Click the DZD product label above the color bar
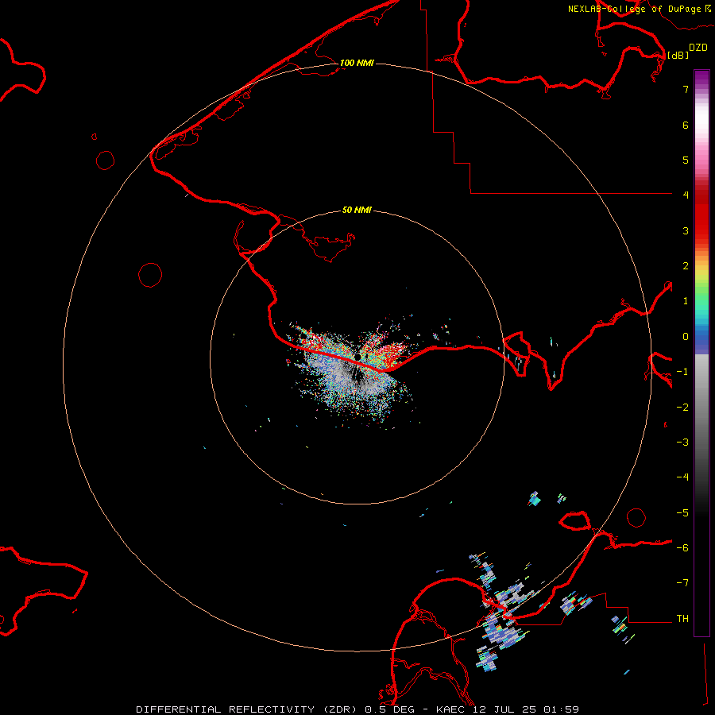This screenshot has height=715, width=715. pyautogui.click(x=698, y=48)
